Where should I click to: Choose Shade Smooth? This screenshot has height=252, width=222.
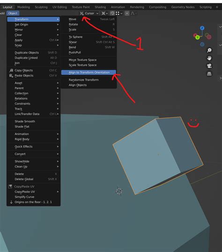[33, 122]
